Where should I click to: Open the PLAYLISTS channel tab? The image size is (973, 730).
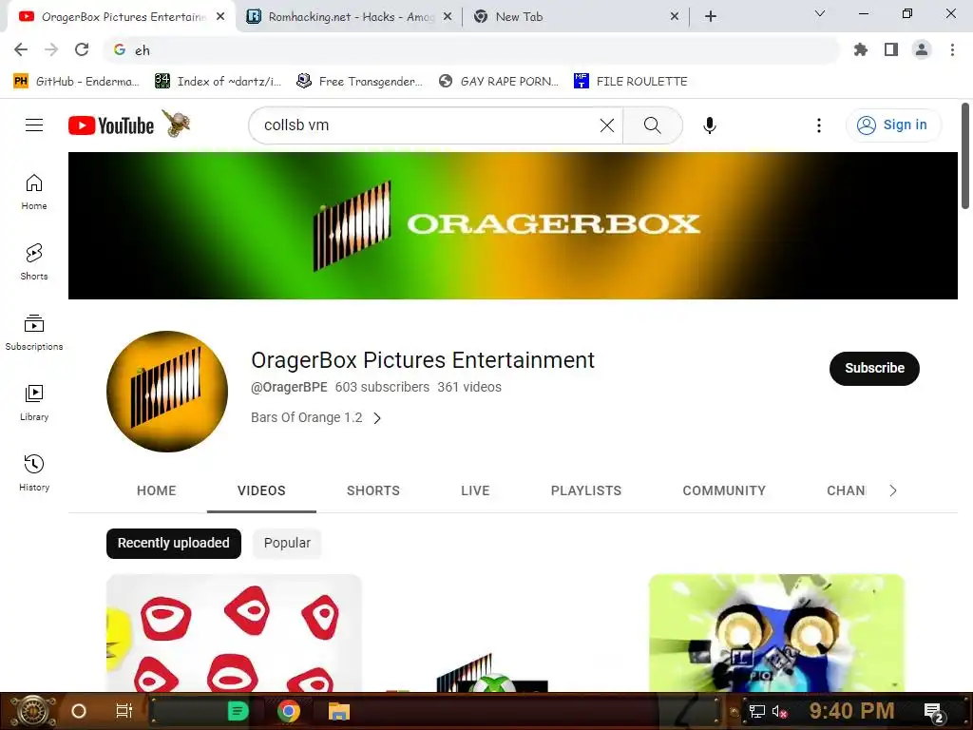point(585,490)
